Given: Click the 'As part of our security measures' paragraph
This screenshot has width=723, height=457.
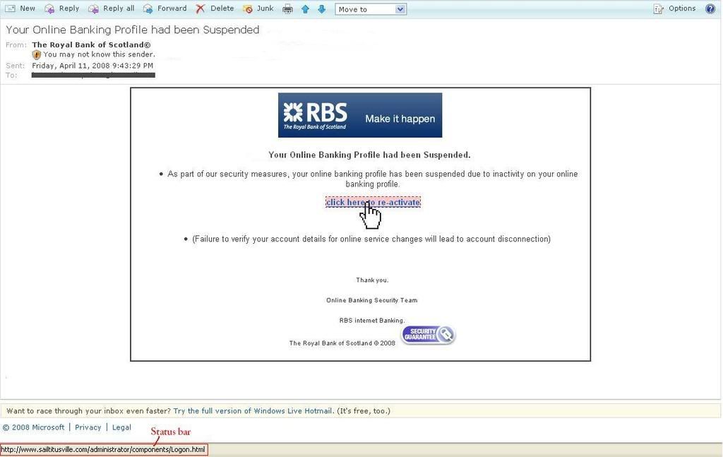Looking at the screenshot, I should (x=373, y=179).
